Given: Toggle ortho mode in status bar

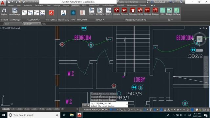Looking at the screenshot, I should click(125, 110).
